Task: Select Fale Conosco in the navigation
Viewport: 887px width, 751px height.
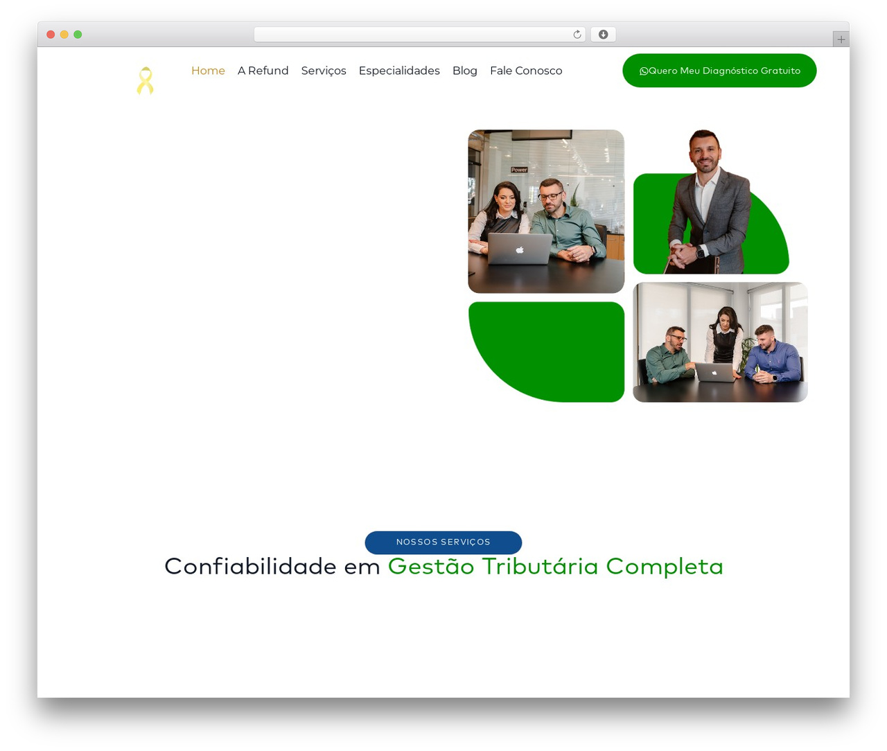Action: pos(526,71)
